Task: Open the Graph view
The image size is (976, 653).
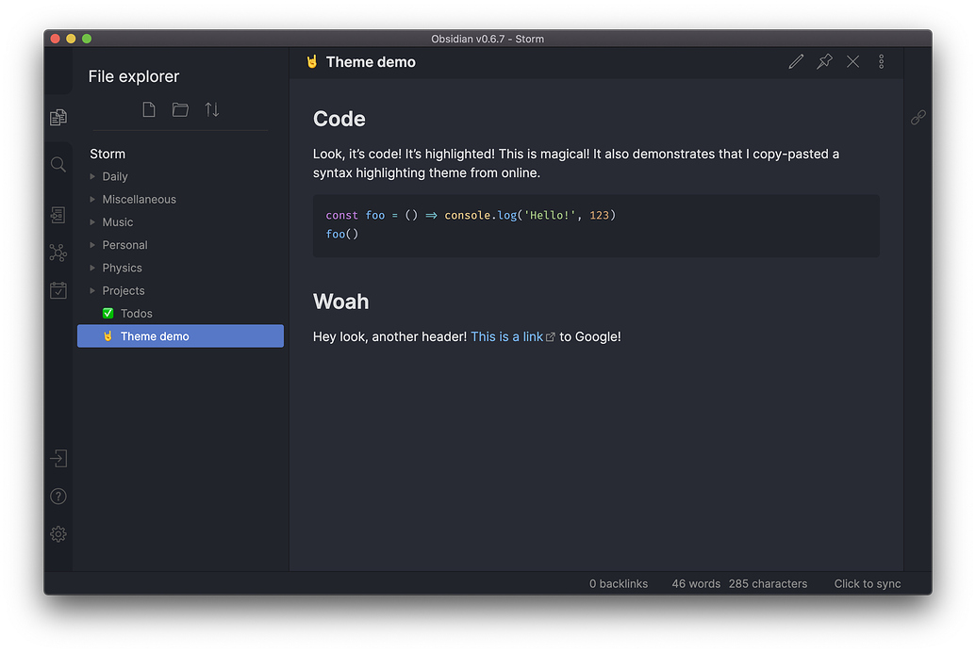Action: tap(58, 253)
